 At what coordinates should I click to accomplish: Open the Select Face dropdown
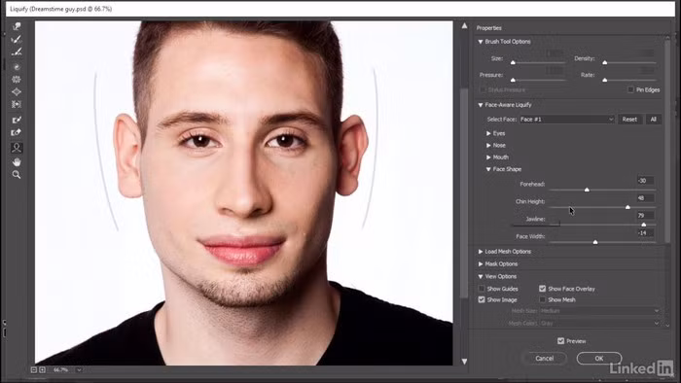pyautogui.click(x=567, y=120)
